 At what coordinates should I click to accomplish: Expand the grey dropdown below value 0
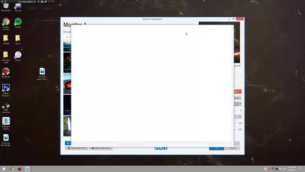click(238, 117)
